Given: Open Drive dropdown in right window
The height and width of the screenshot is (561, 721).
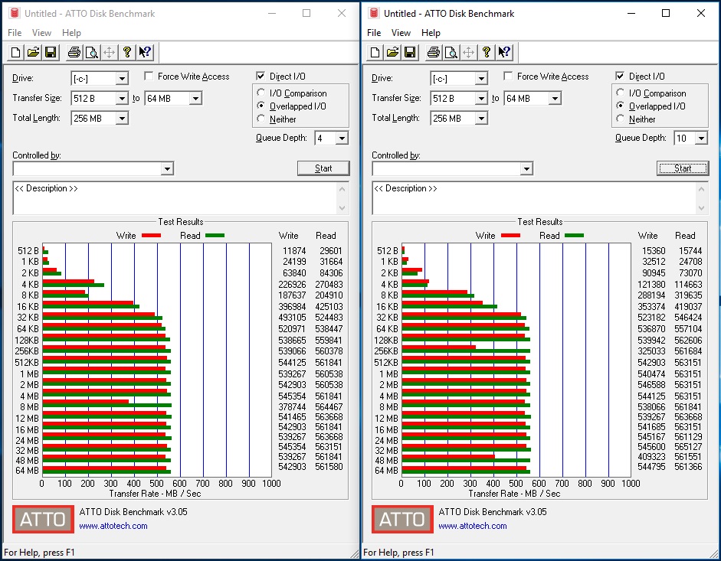Looking at the screenshot, I should click(x=481, y=79).
